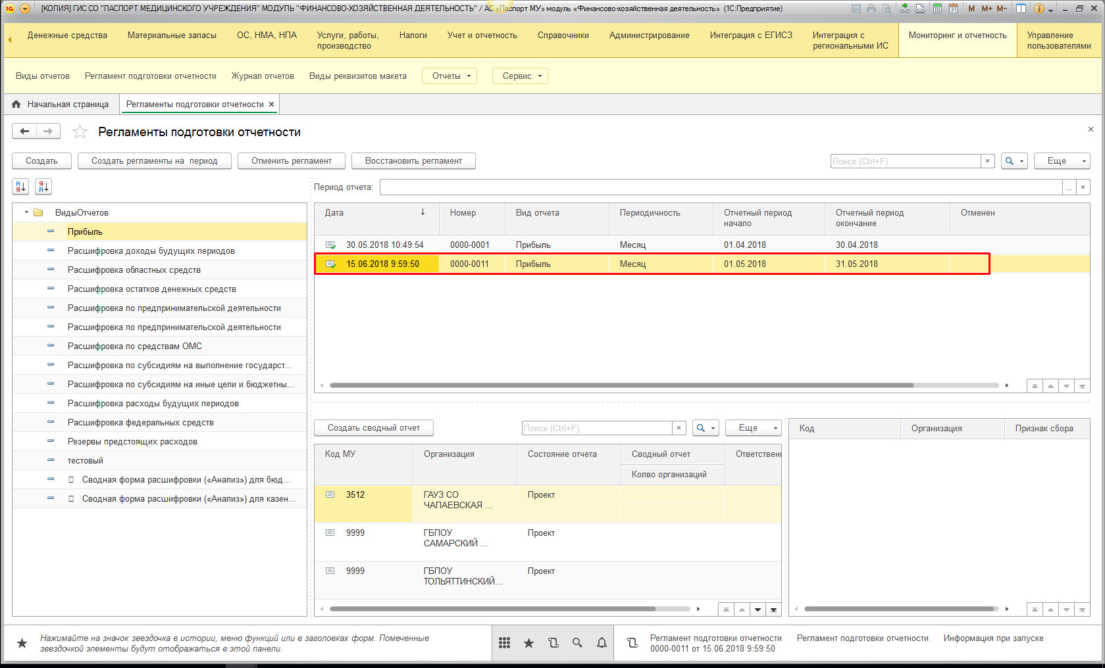Click the notifications bell icon
Image resolution: width=1105 pixels, height=668 pixels.
click(x=602, y=643)
